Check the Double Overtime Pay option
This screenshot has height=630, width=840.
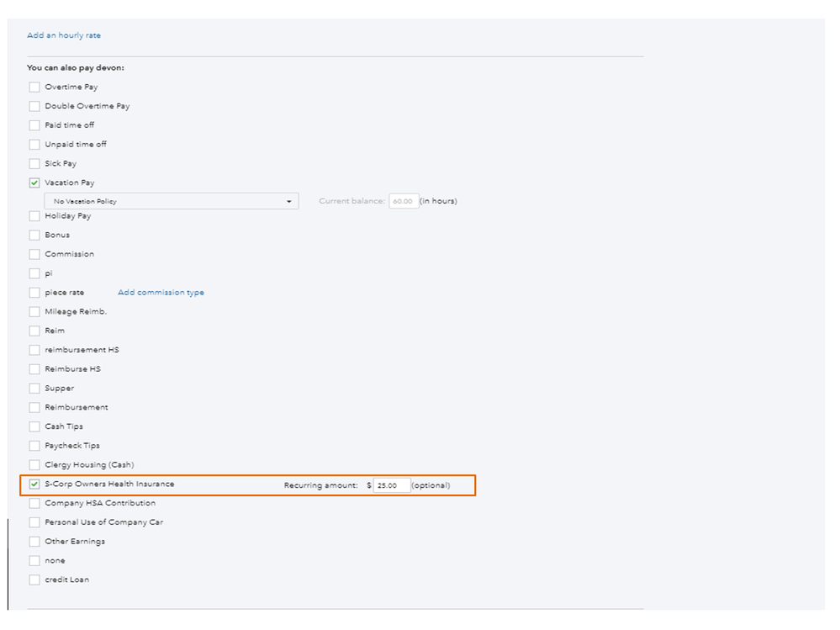click(x=34, y=107)
